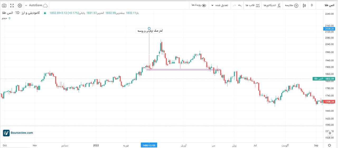This screenshot has height=148, width=338.
Task: Select the purple horizontal support rectangle
Action: click(184, 70)
